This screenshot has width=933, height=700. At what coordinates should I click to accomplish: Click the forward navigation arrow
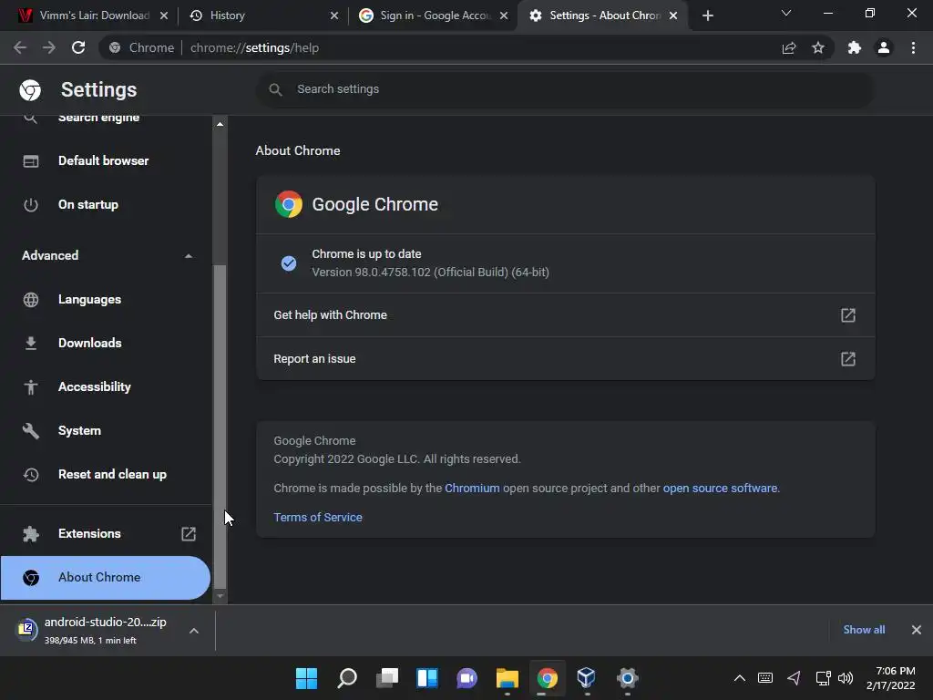point(49,47)
